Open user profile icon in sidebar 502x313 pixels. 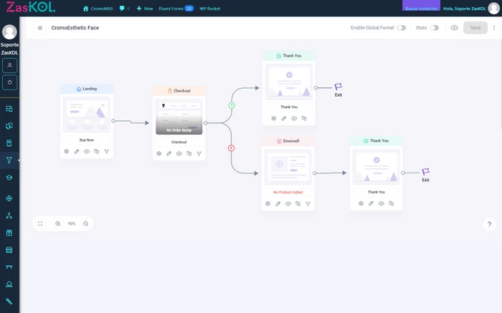pos(9,66)
